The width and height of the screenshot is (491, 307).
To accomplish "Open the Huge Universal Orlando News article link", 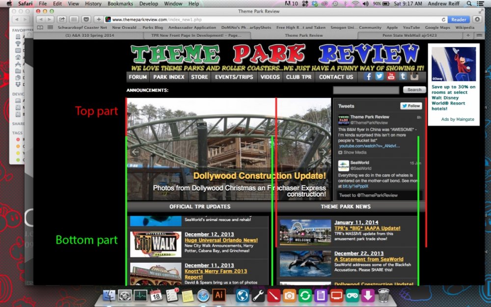I will click(221, 240).
